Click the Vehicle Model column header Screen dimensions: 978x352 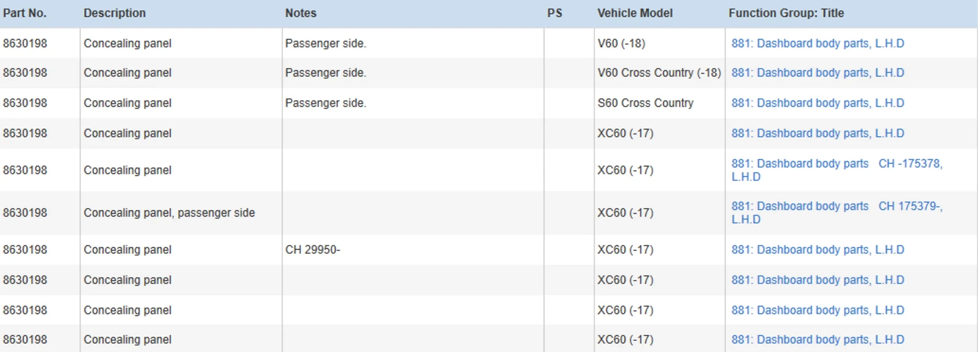click(x=635, y=13)
